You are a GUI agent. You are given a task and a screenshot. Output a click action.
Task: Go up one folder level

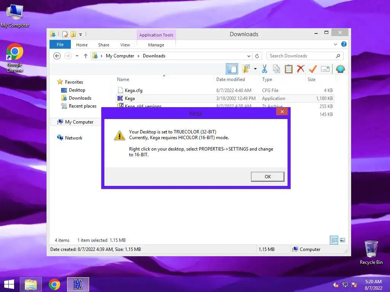(x=86, y=56)
